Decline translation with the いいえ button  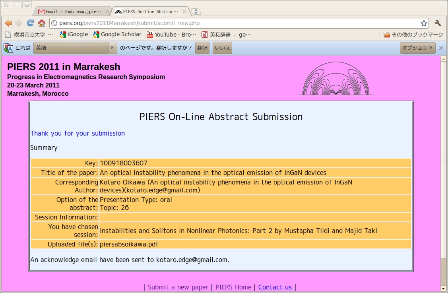tap(222, 48)
